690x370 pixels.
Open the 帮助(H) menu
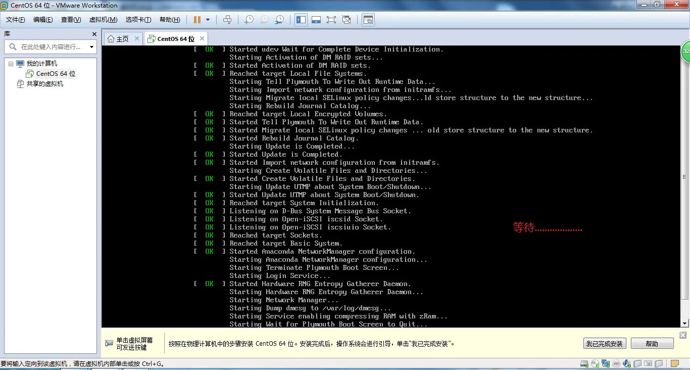pos(170,20)
